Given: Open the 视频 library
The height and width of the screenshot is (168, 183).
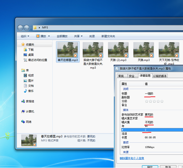Looking at the screenshot, I should click(29, 75).
